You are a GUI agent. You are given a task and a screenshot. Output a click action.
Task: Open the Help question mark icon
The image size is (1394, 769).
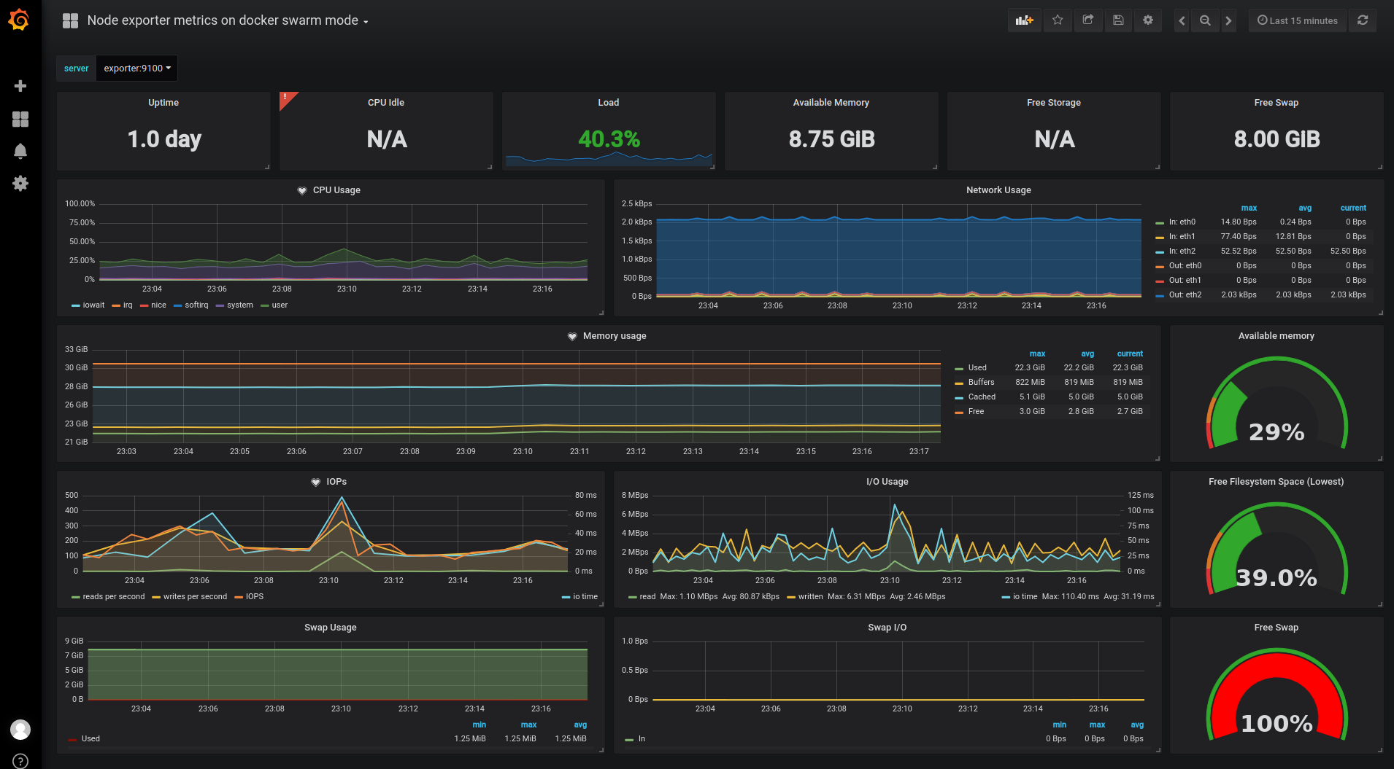(x=20, y=761)
